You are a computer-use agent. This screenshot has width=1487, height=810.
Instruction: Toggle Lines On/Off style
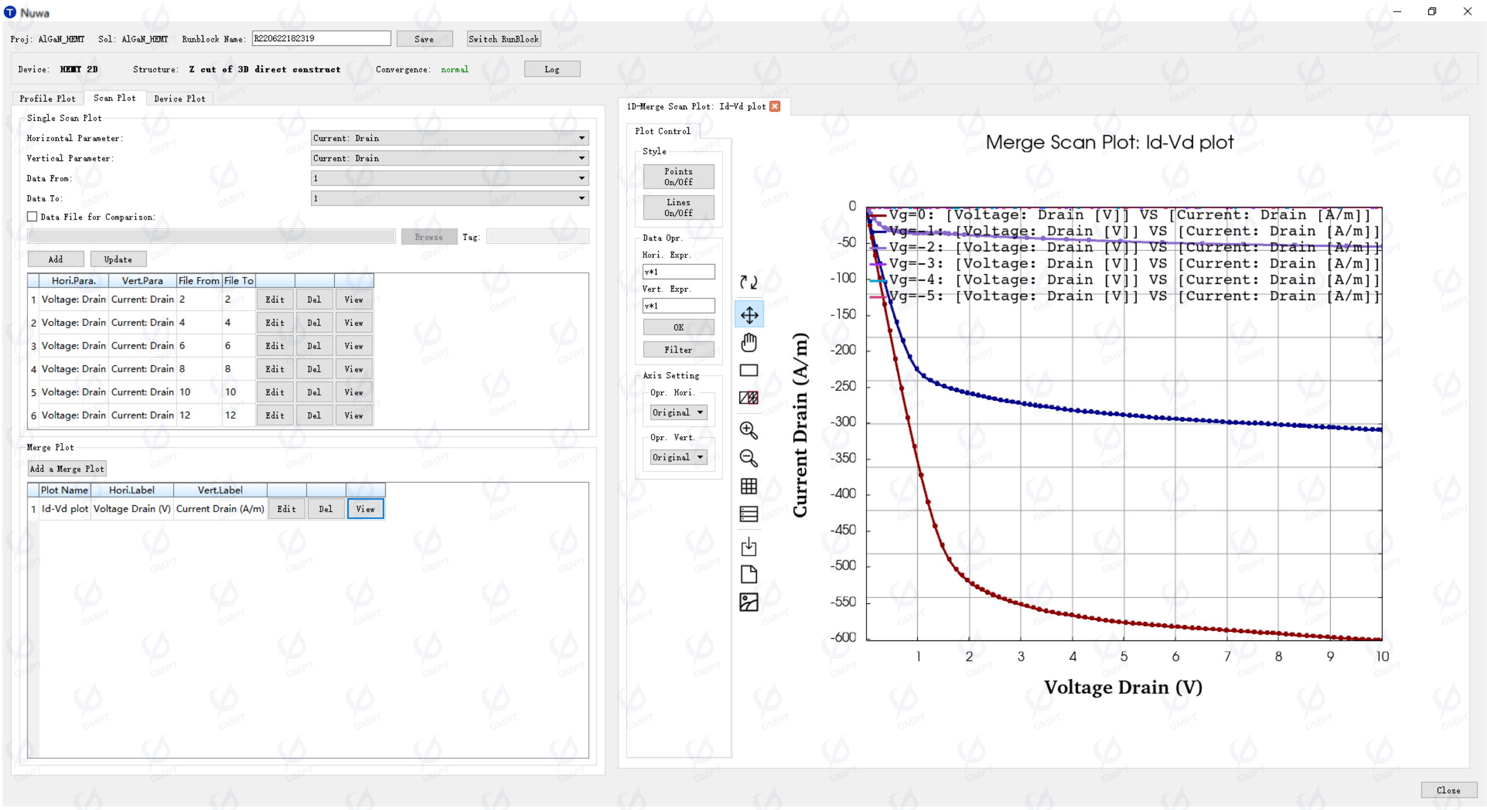tap(678, 207)
